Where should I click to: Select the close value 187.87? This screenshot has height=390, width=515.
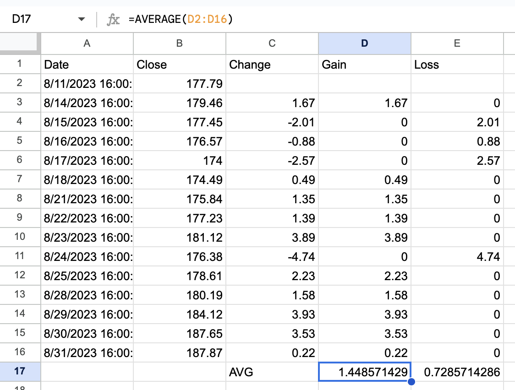(x=180, y=352)
